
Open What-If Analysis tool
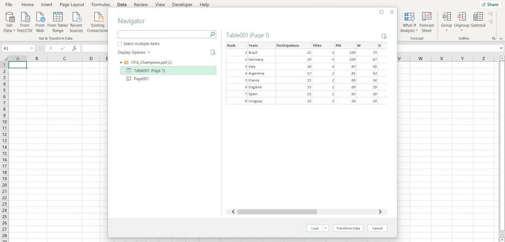(x=409, y=22)
